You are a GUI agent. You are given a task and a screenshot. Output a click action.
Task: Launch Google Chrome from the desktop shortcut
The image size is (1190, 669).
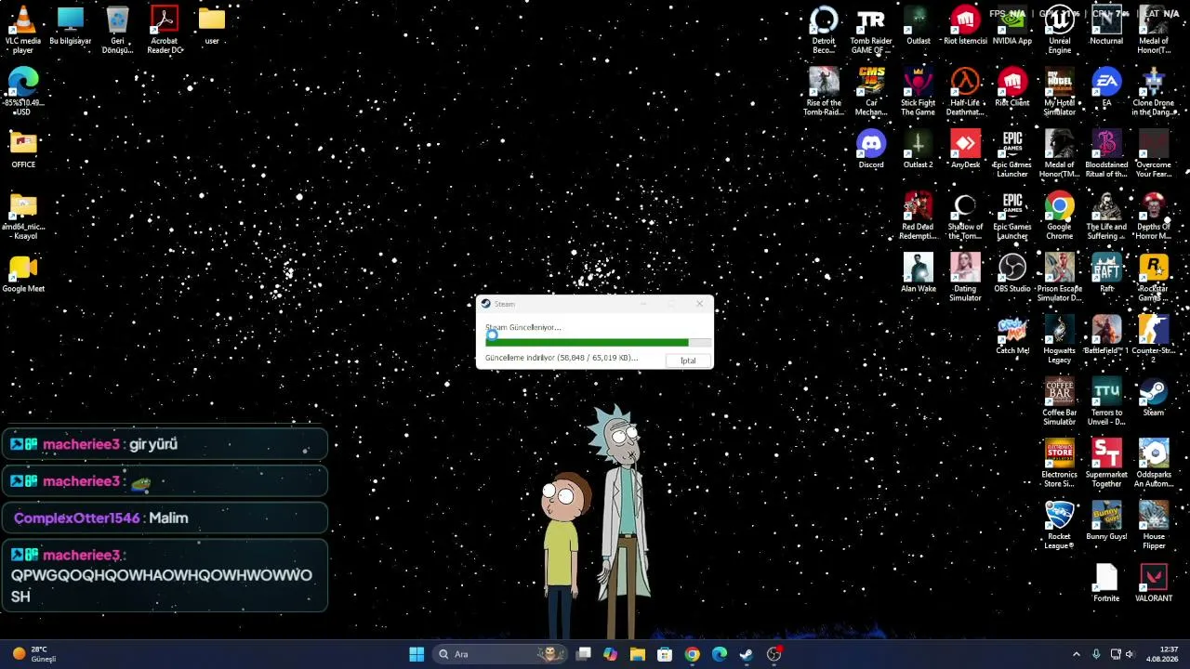1059,216
